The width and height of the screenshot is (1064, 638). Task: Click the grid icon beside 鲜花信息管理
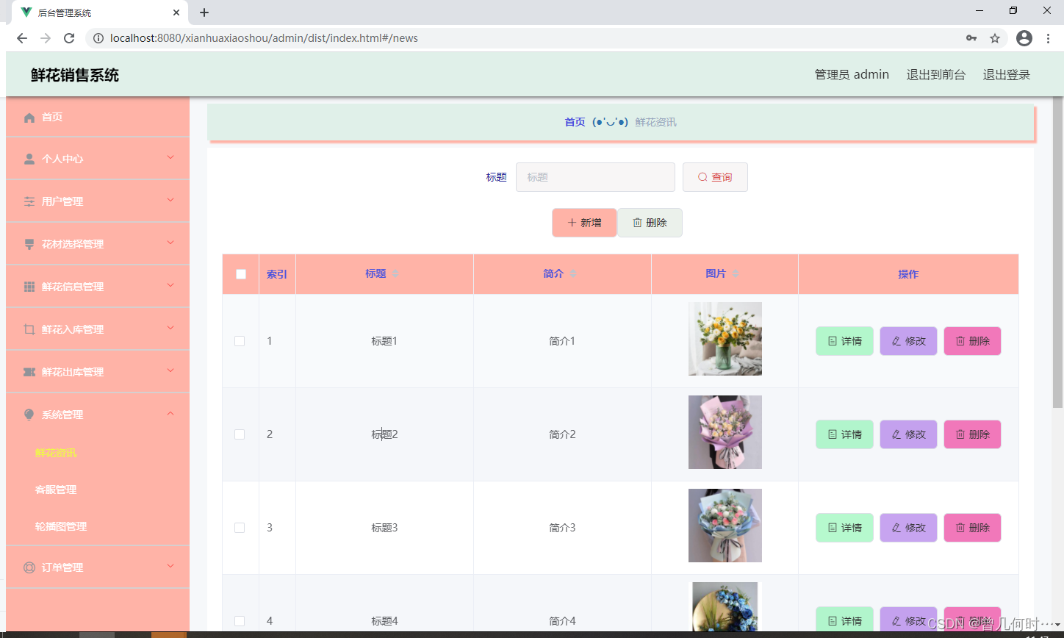(x=29, y=287)
